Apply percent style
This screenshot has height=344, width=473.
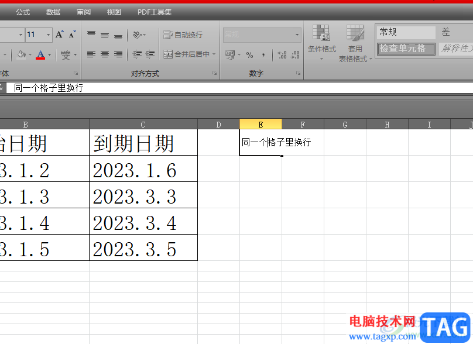pos(249,55)
